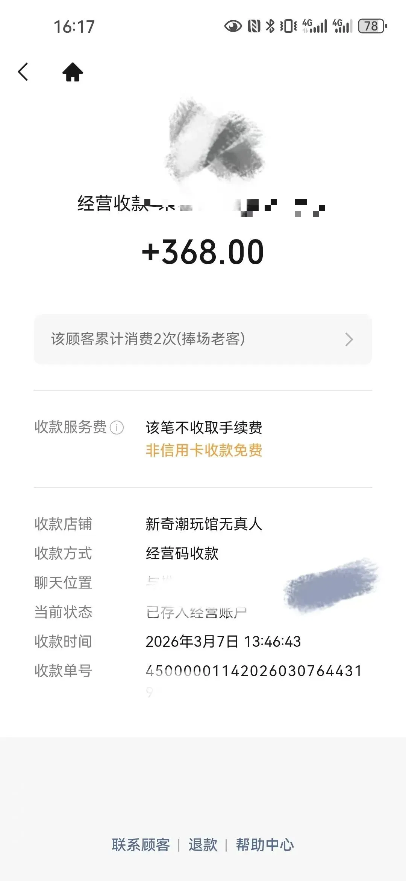The width and height of the screenshot is (406, 881).
Task: Open the chevron on customer consumption card
Action: point(349,339)
